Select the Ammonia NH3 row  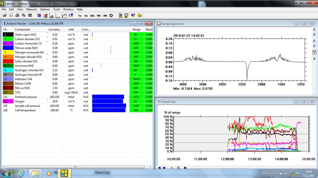tap(77, 66)
